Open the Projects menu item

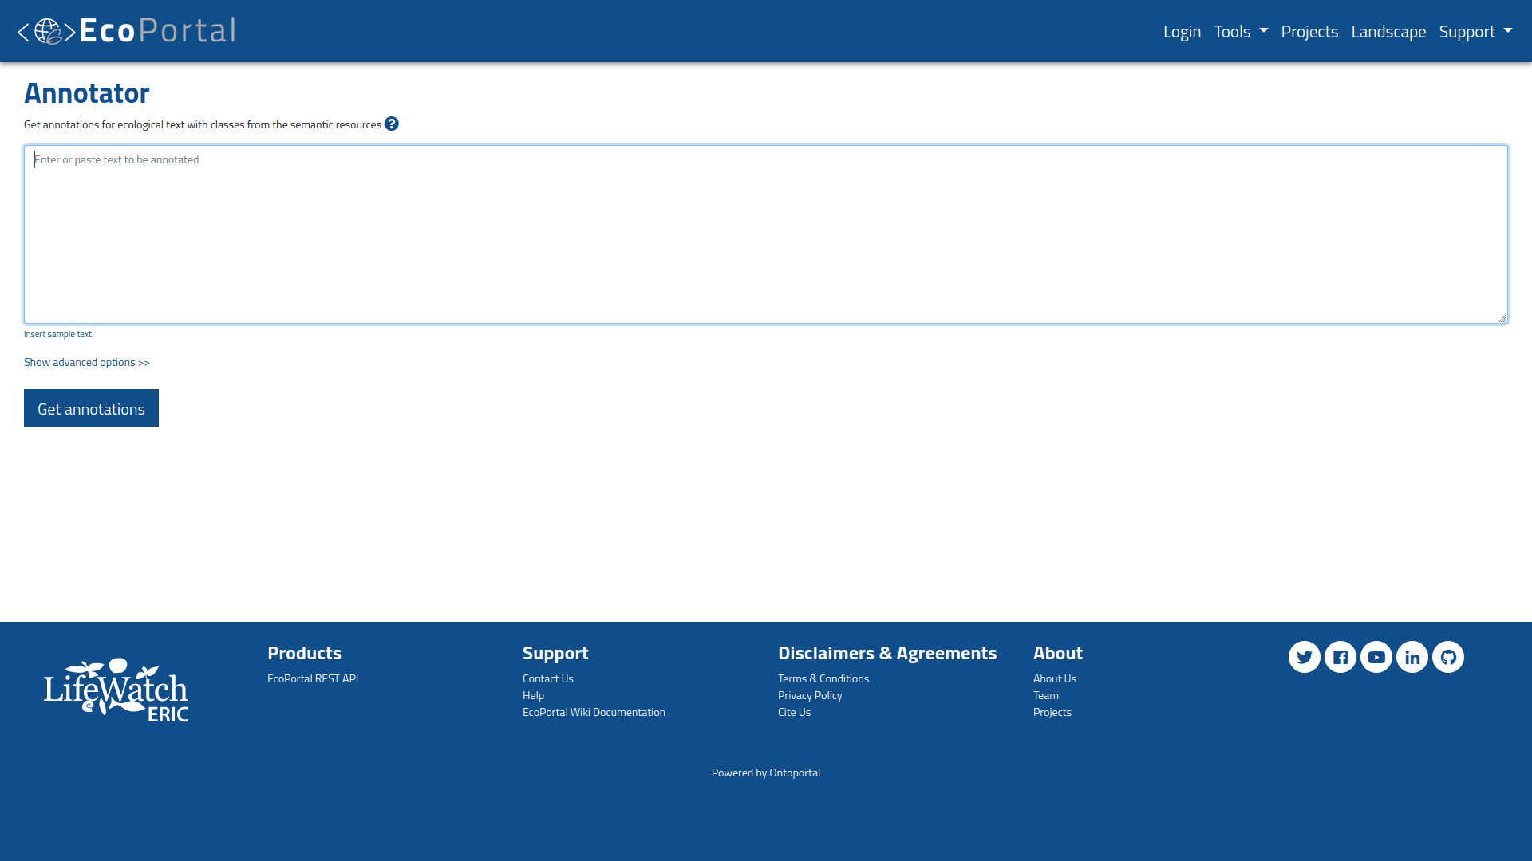tap(1309, 30)
